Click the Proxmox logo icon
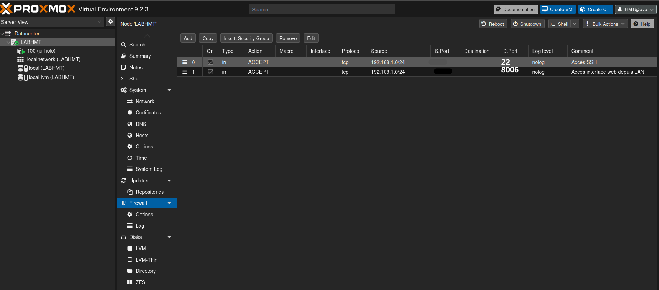Image resolution: width=659 pixels, height=290 pixels. point(6,9)
